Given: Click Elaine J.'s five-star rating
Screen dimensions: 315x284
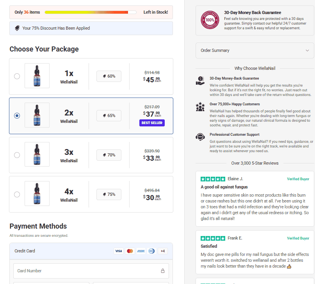Looking at the screenshot, I should 213,179.
